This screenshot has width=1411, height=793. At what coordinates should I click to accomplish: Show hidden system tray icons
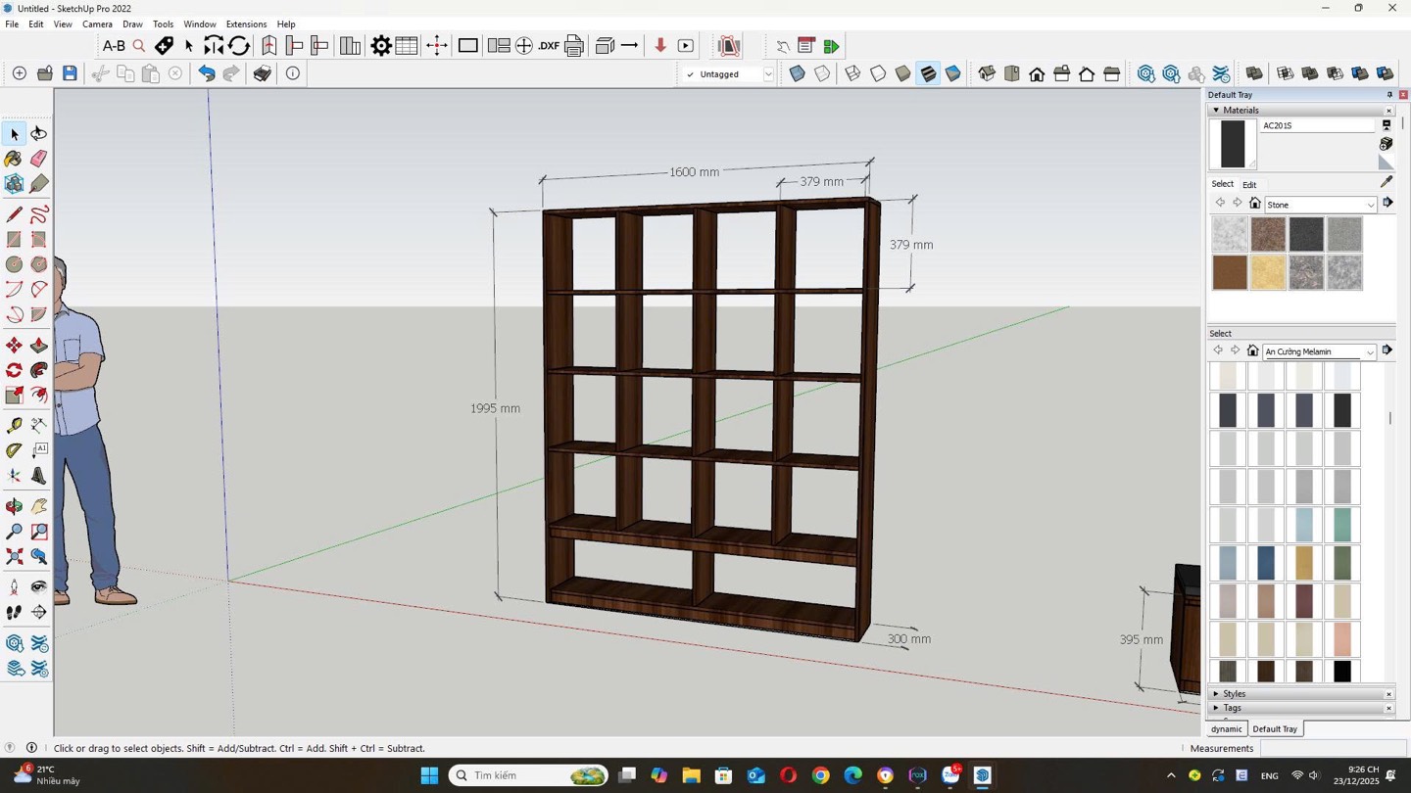1171,775
